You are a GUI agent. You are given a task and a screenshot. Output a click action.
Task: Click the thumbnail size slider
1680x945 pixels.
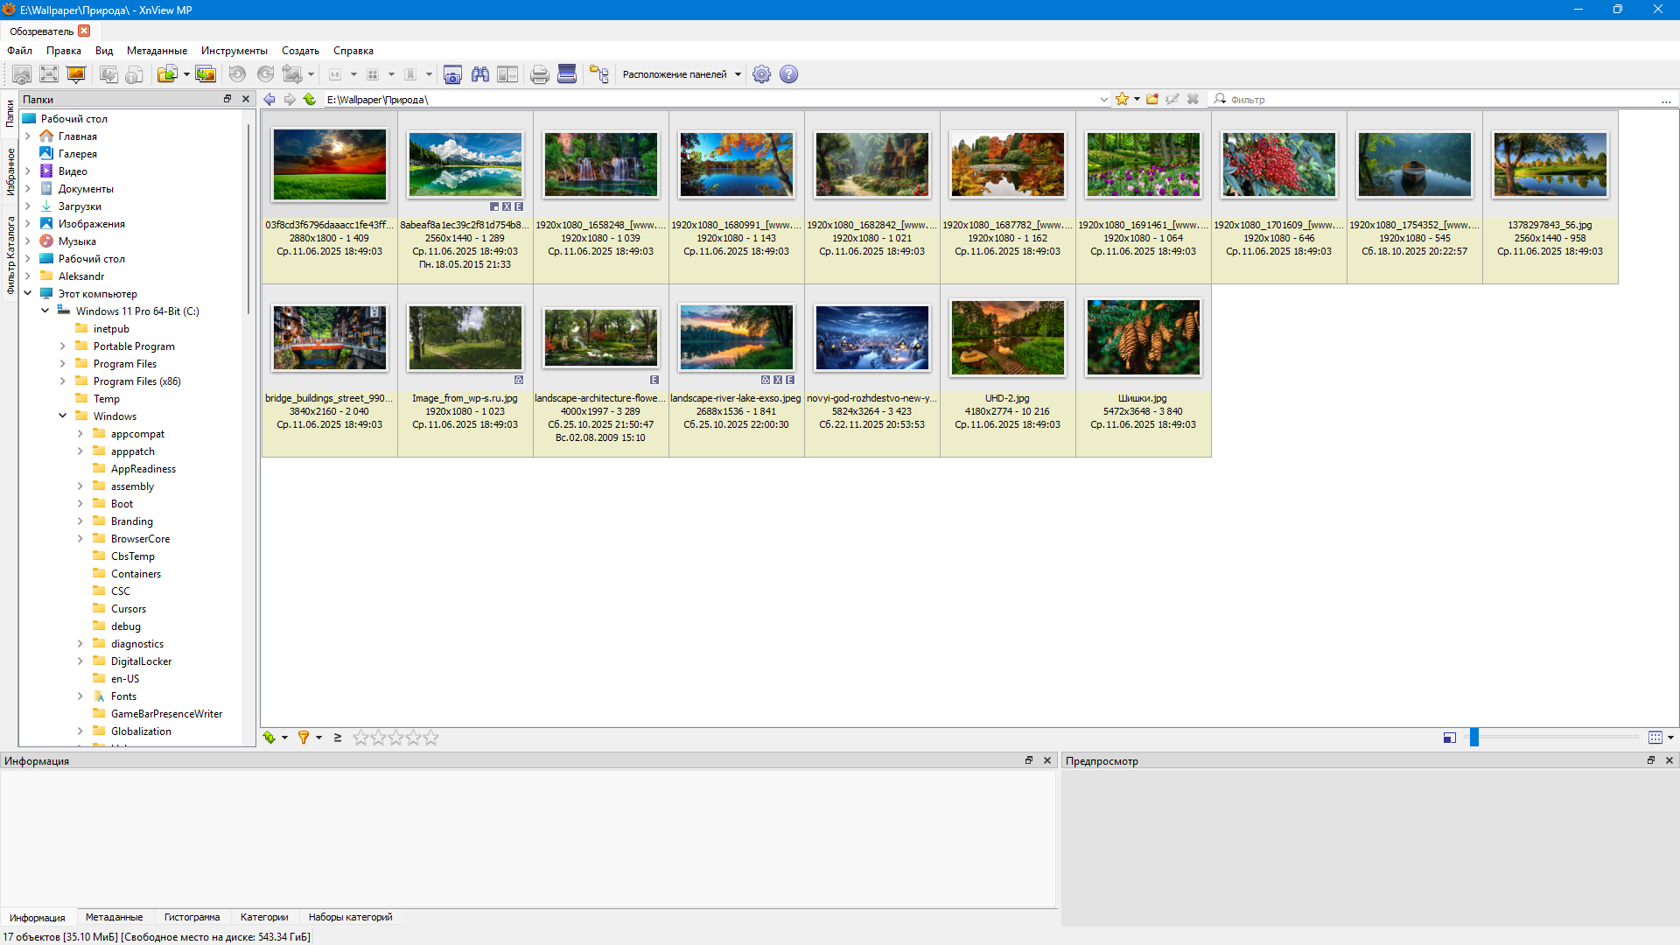[x=1473, y=738]
